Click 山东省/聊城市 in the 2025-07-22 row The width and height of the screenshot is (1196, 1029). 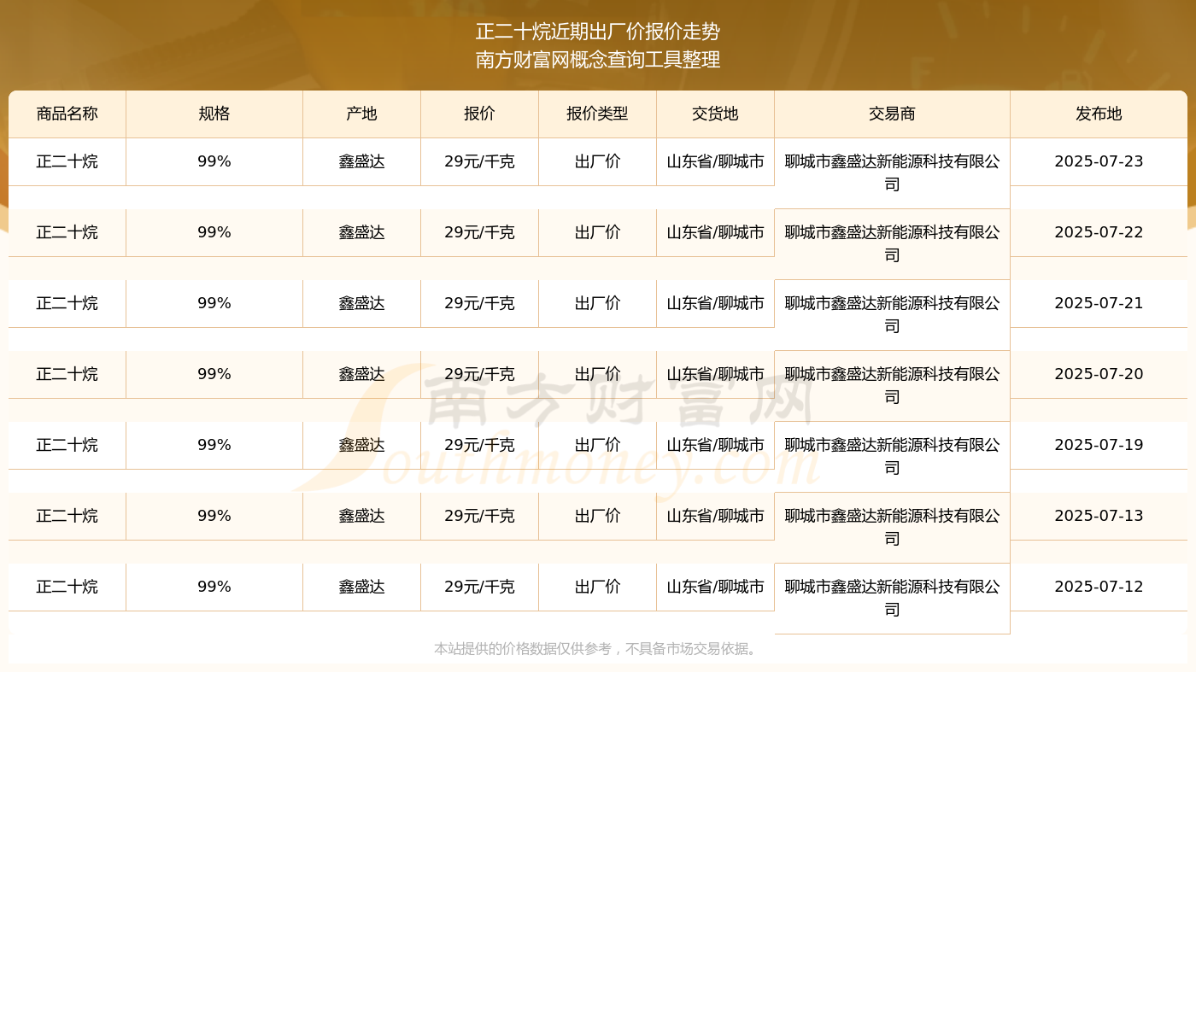(x=716, y=232)
